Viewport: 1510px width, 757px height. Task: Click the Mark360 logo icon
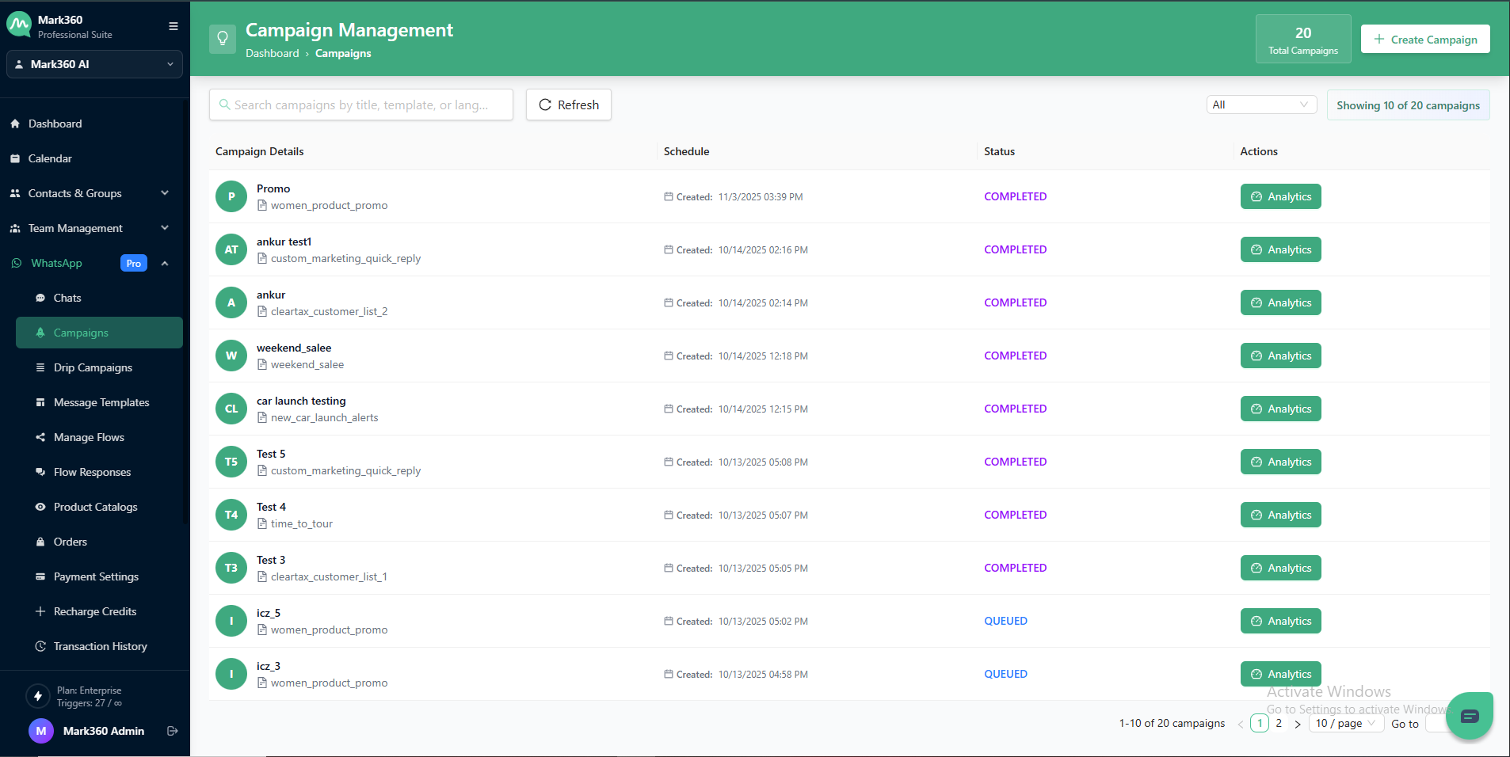(19, 25)
